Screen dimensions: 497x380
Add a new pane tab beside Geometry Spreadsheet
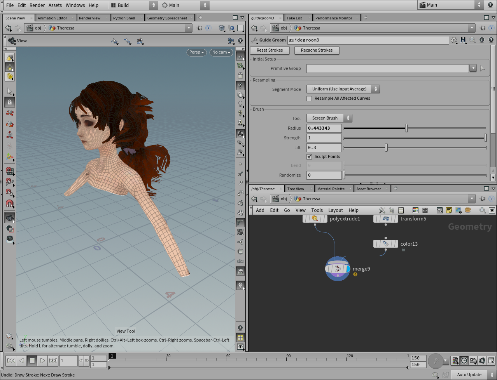[200, 18]
